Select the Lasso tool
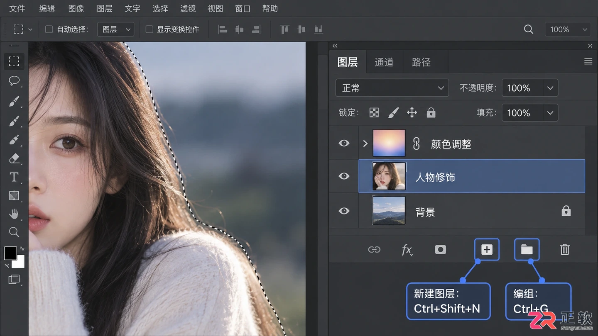 click(x=14, y=81)
